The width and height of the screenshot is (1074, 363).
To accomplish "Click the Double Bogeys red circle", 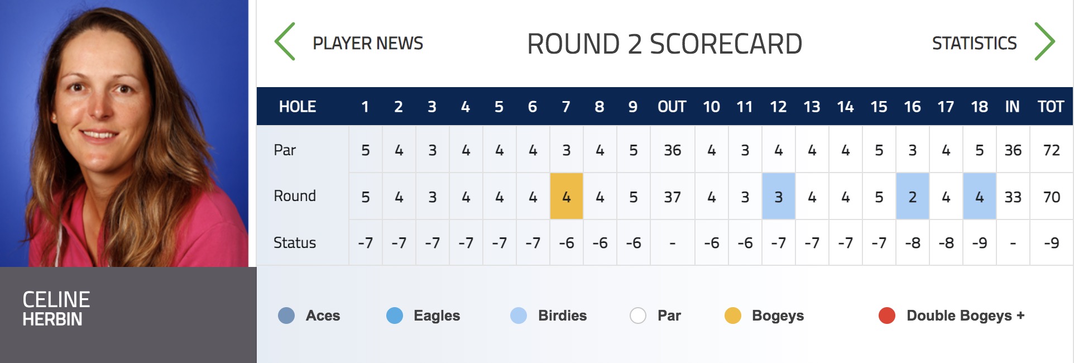I will [887, 316].
